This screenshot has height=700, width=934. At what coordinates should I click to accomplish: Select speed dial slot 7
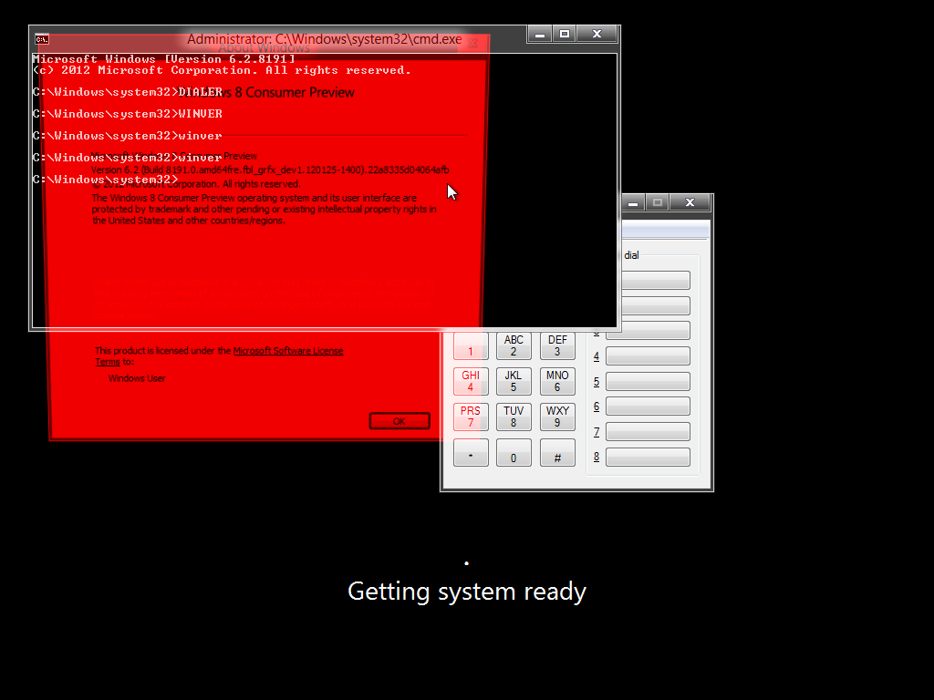(x=649, y=431)
